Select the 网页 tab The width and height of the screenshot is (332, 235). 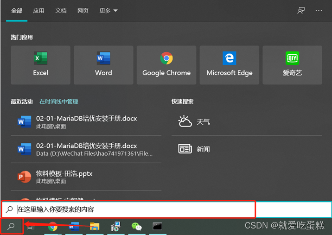(83, 11)
